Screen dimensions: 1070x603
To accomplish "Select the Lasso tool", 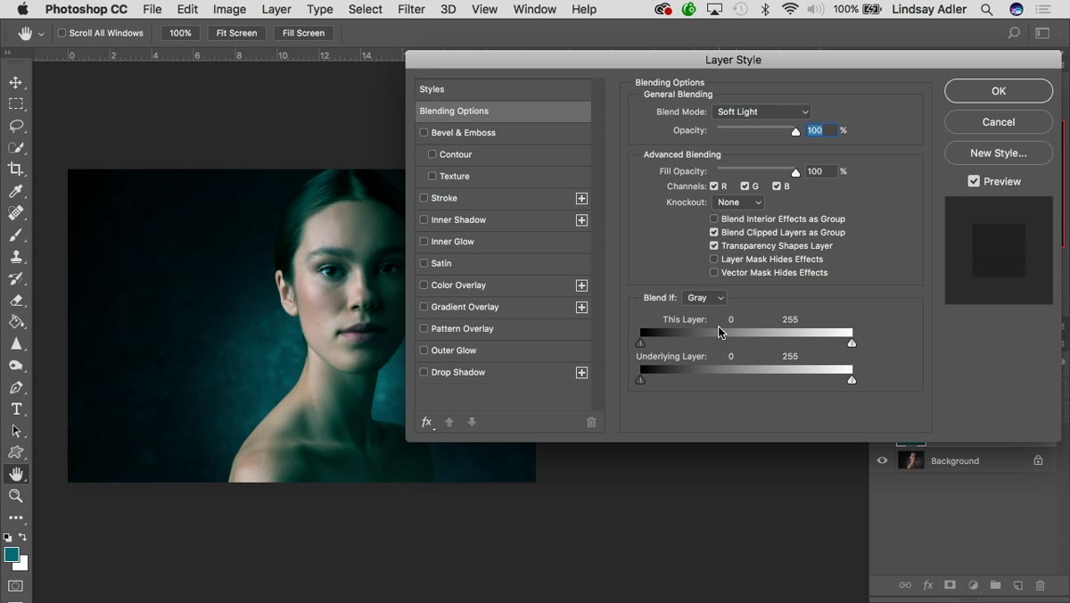I will coord(16,126).
